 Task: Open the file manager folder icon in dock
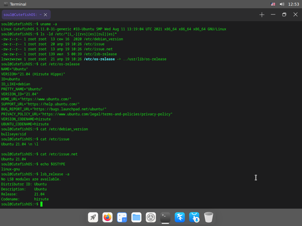point(136,217)
